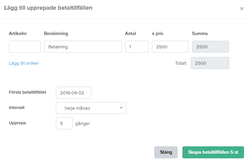Click the dialog title Lägg till upprepade betaltillfällen
The width and height of the screenshot is (249, 163).
point(48,8)
